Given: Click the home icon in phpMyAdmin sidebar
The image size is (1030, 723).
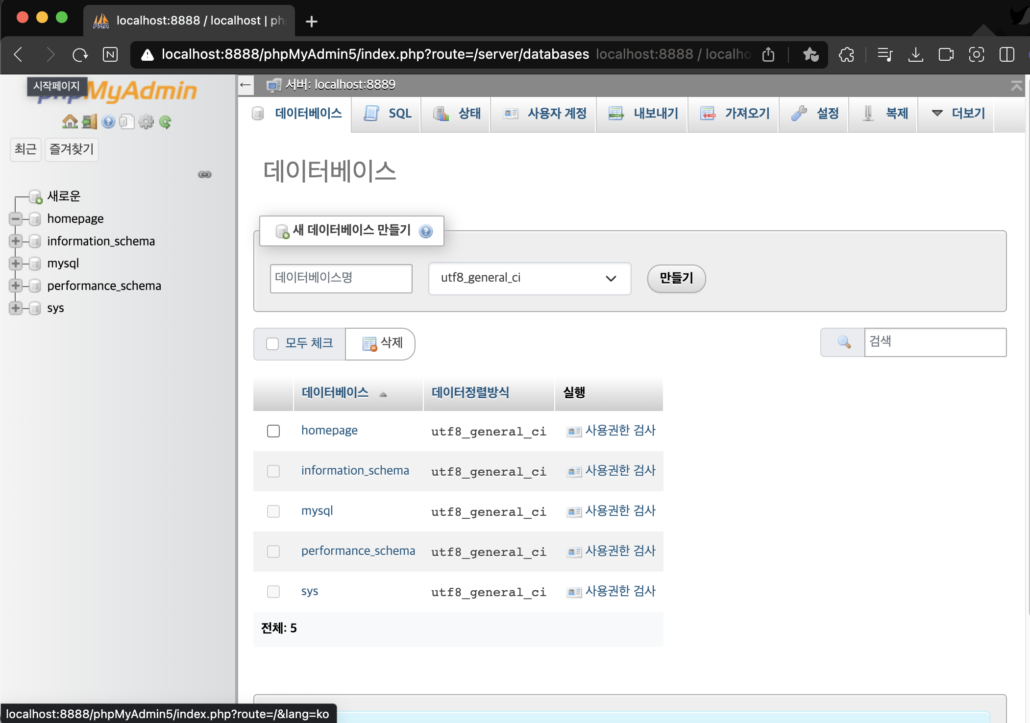Looking at the screenshot, I should (x=70, y=121).
